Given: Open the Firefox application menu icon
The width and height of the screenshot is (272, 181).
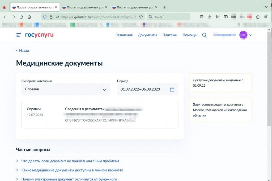Looking at the screenshot, I should (x=266, y=17).
